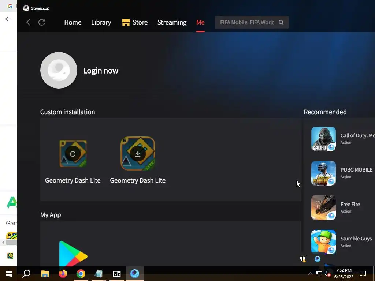Click the muted volume tray icon

(327, 274)
